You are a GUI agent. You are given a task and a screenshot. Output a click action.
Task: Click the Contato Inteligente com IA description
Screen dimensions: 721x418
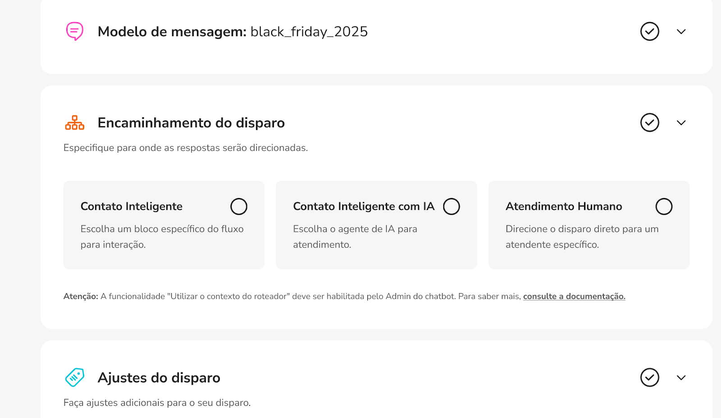[x=355, y=237]
